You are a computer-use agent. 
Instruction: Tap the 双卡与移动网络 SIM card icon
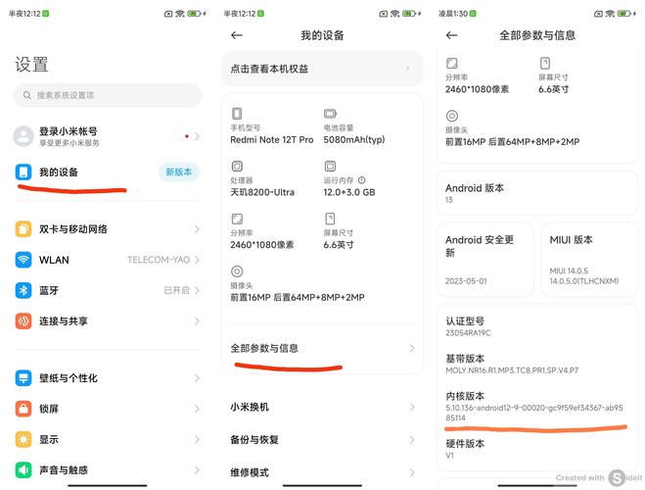click(23, 229)
